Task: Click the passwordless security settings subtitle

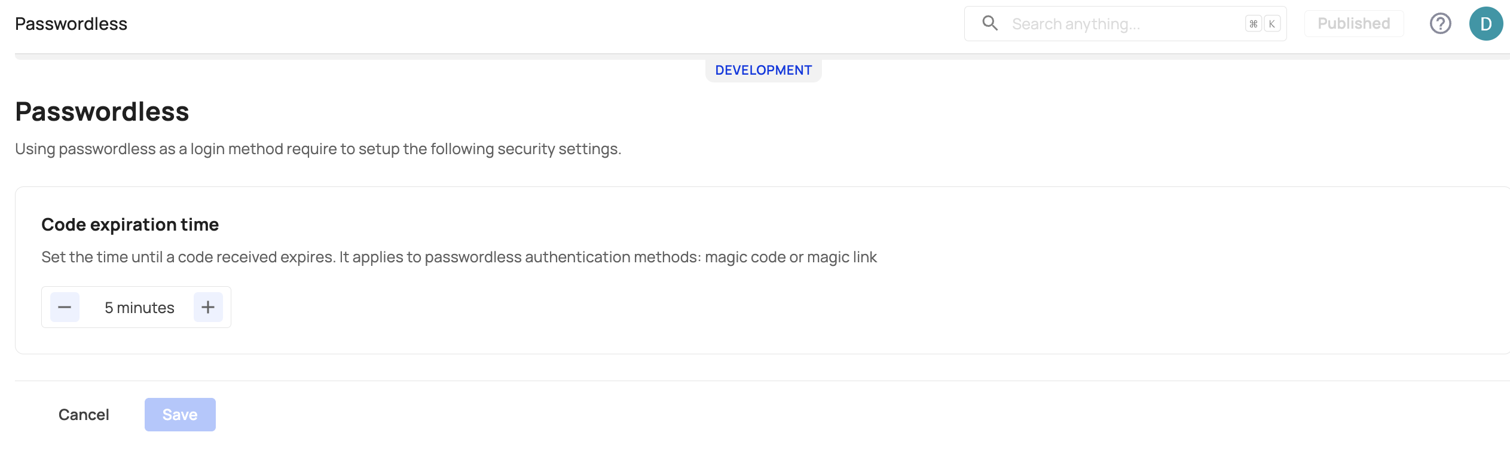Action: [318, 149]
